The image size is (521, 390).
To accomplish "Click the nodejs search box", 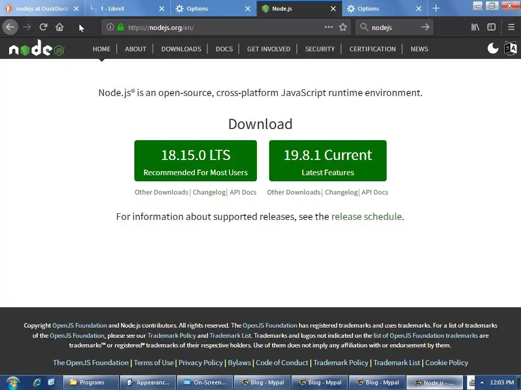I will pyautogui.click(x=394, y=27).
